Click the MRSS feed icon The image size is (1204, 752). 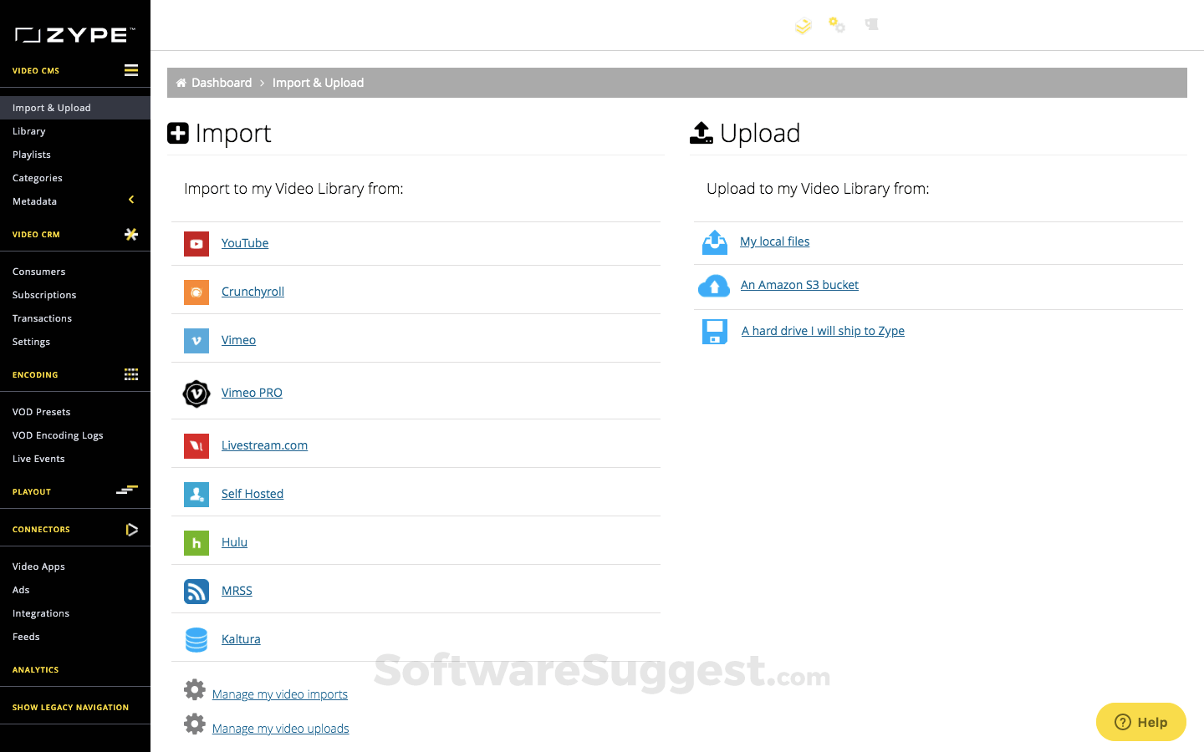196,592
